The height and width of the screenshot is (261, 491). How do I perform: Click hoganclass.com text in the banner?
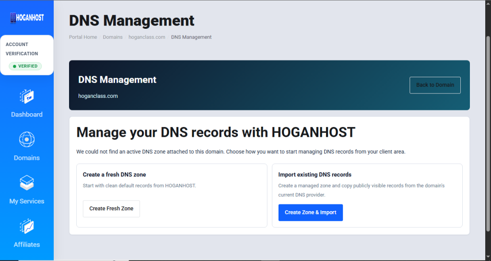(98, 96)
